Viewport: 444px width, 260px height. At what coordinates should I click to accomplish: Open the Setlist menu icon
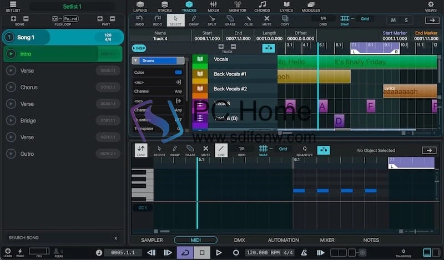13,7
